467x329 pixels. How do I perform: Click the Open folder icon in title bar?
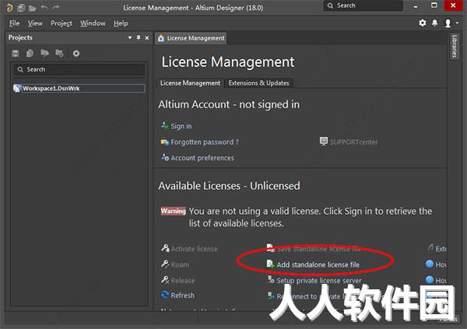click(32, 8)
